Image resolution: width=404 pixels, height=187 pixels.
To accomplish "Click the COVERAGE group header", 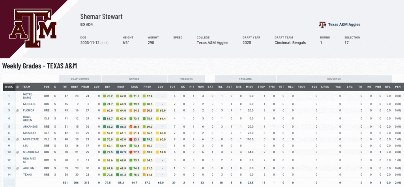I will [x=334, y=79].
